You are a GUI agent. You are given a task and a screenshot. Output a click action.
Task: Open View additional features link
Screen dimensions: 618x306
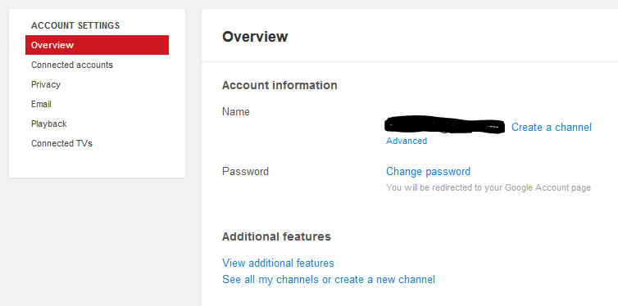point(278,263)
